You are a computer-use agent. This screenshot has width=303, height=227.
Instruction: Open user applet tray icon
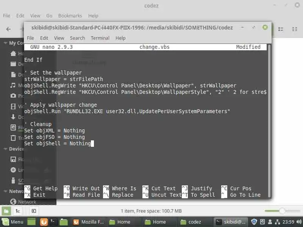[270, 222]
